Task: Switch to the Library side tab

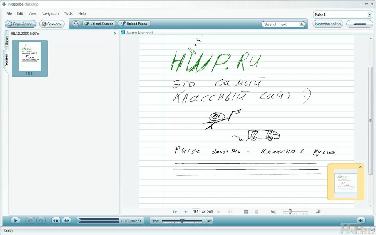Action: tap(7, 41)
